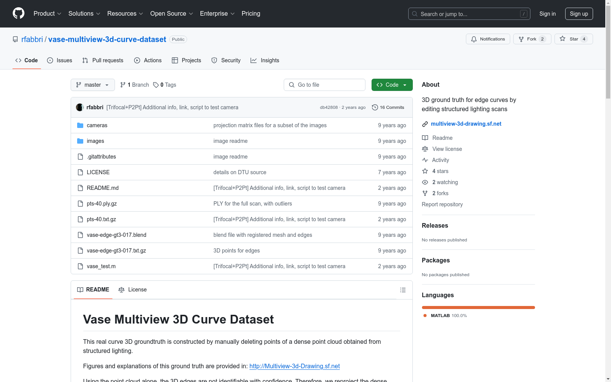Image resolution: width=611 pixels, height=382 pixels.
Task: Select the README tab
Action: click(x=93, y=290)
